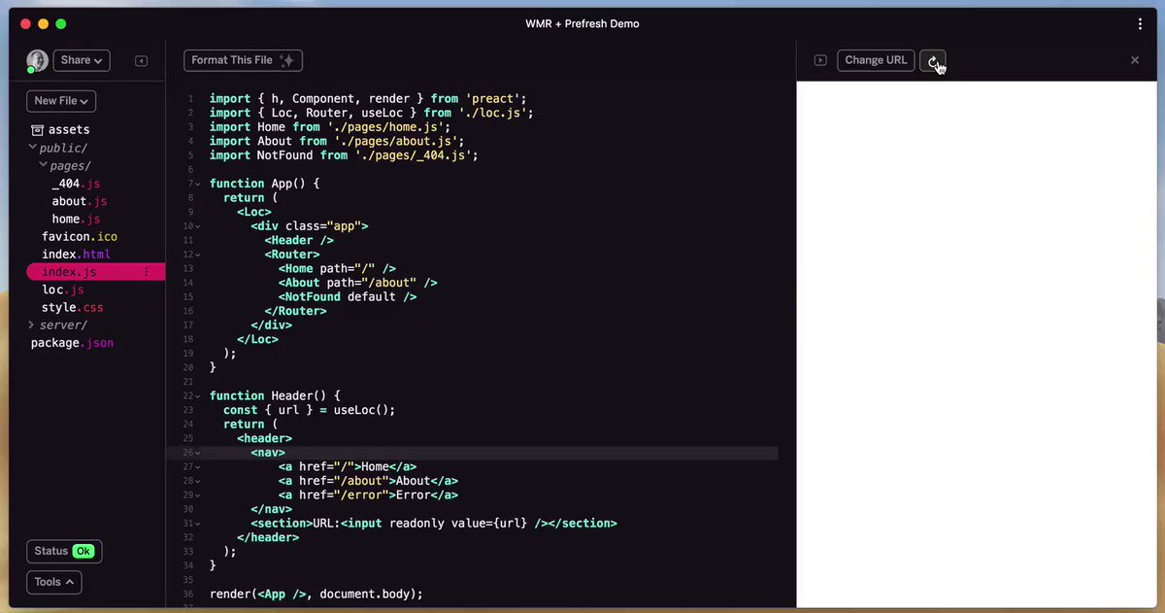Open the Tools menu

pyautogui.click(x=54, y=582)
